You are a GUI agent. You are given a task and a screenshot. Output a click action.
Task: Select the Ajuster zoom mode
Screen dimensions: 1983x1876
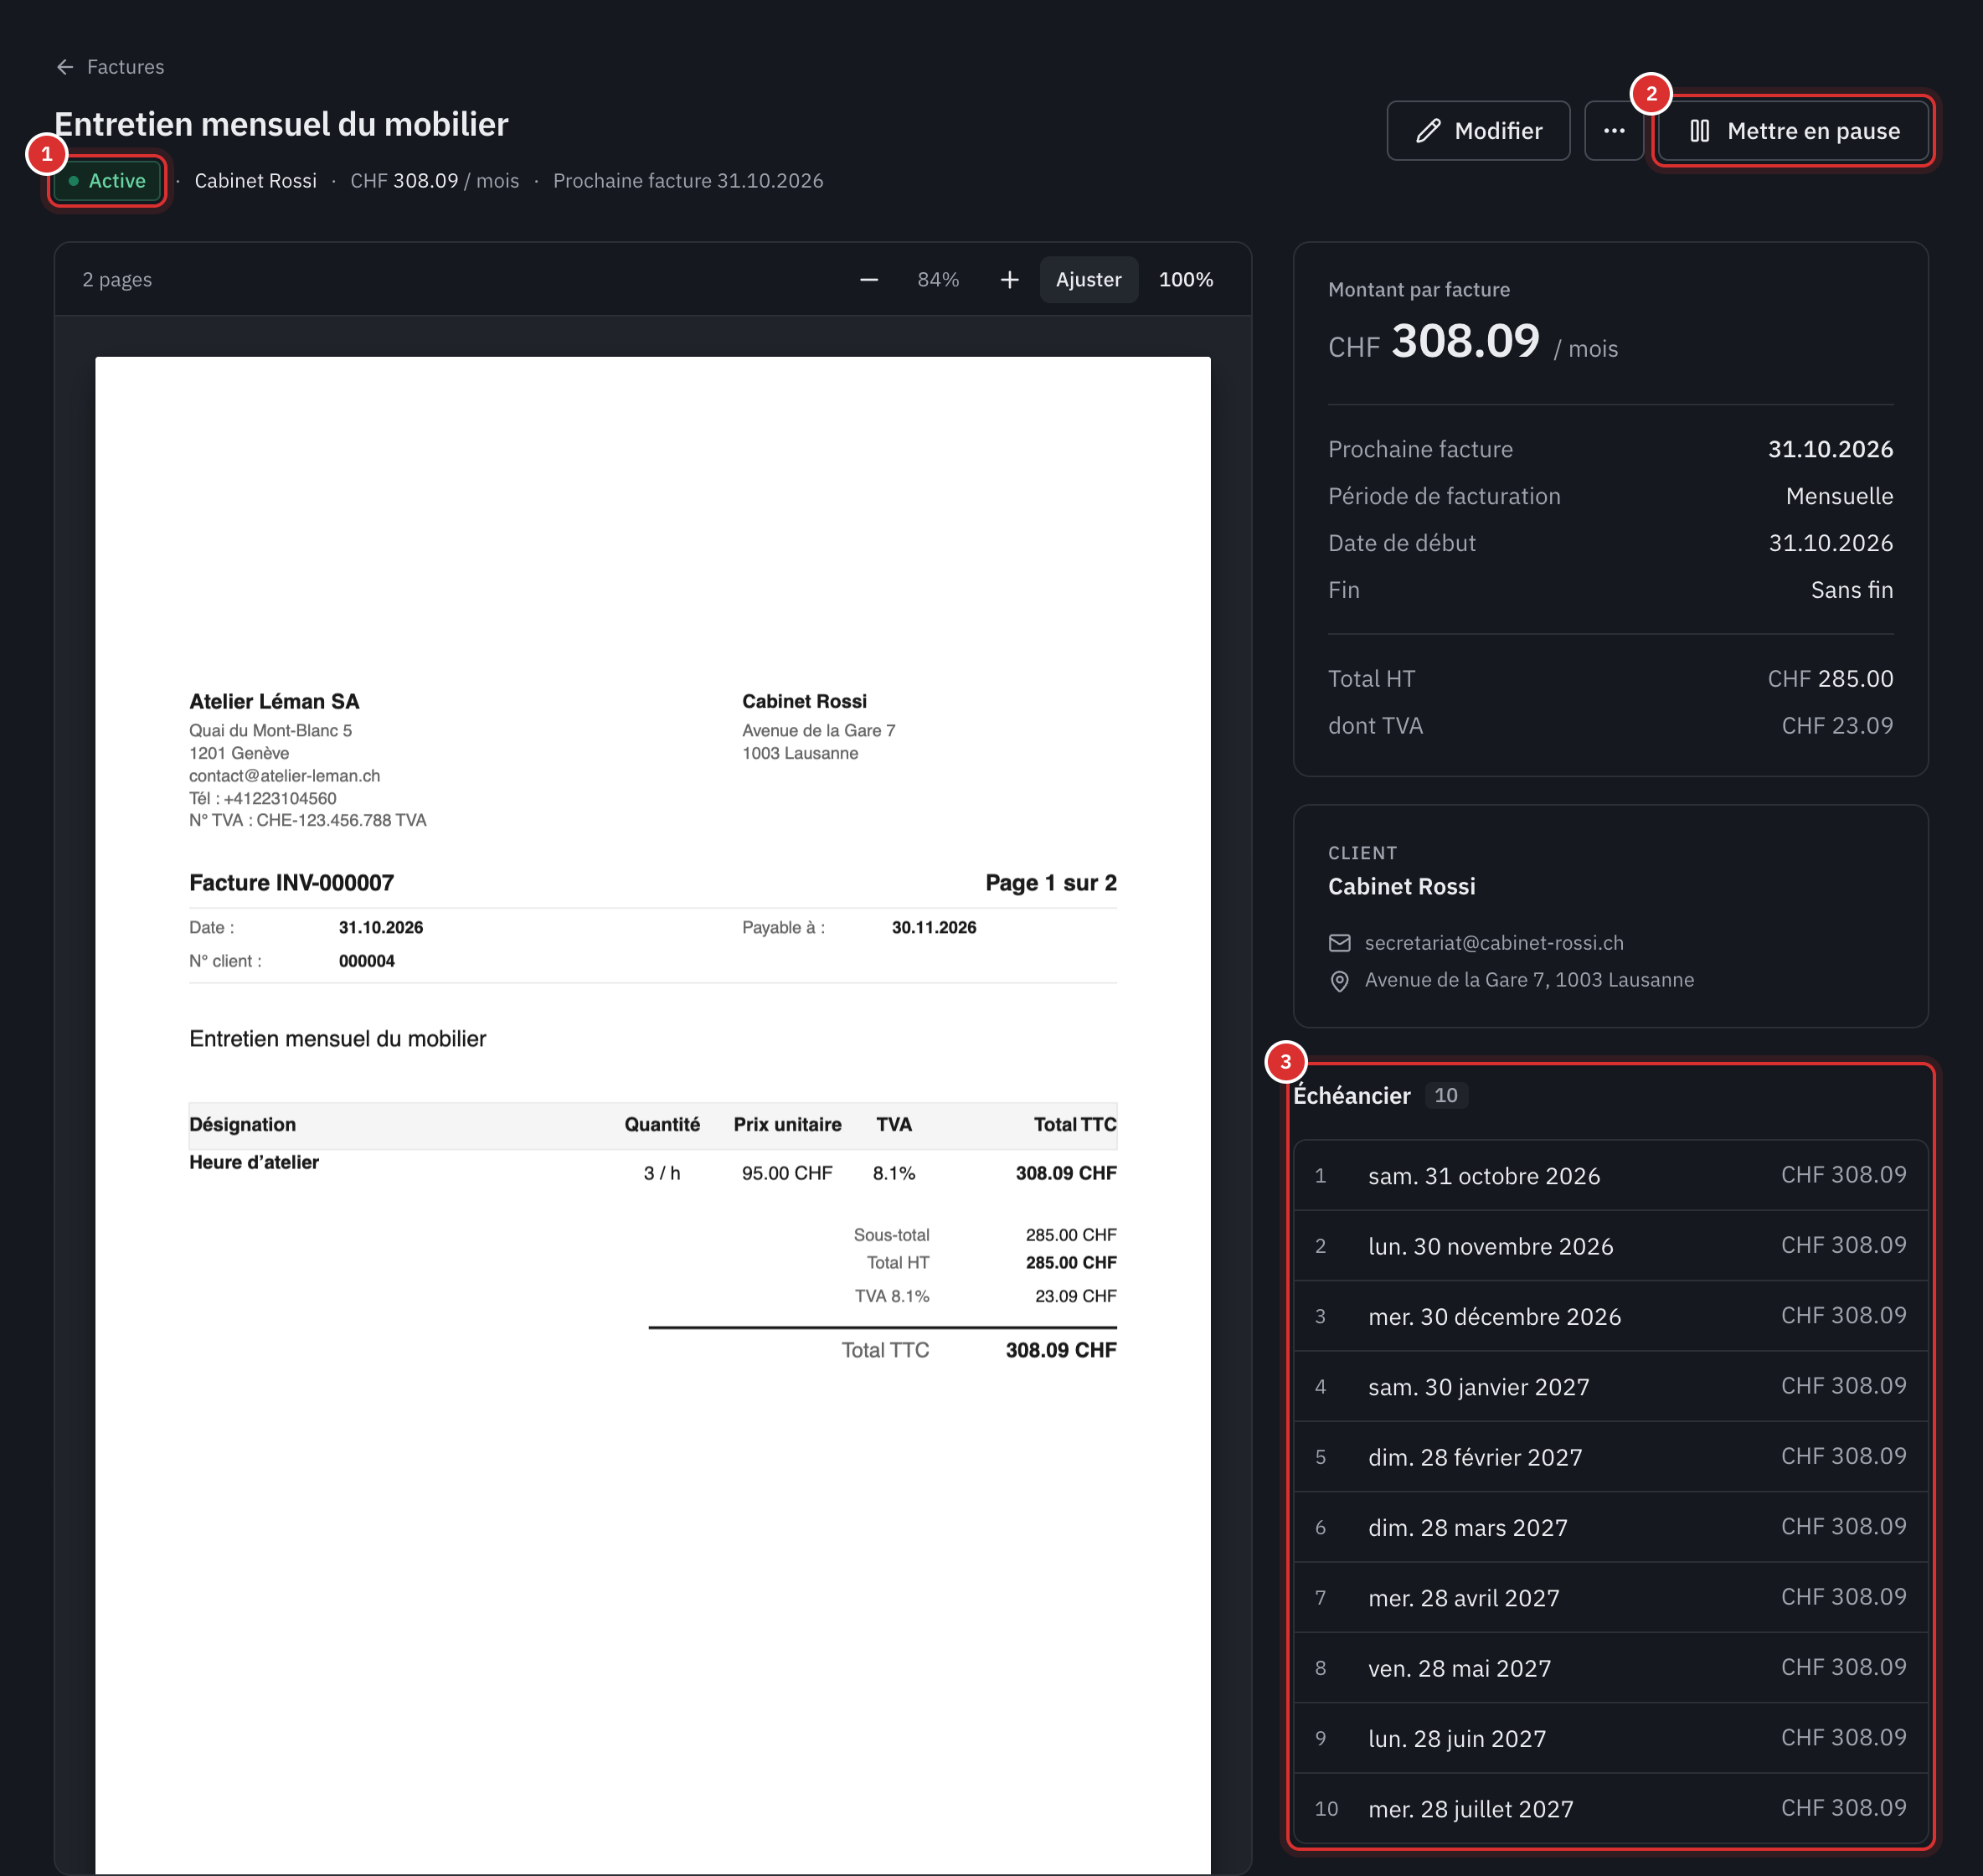coord(1088,280)
